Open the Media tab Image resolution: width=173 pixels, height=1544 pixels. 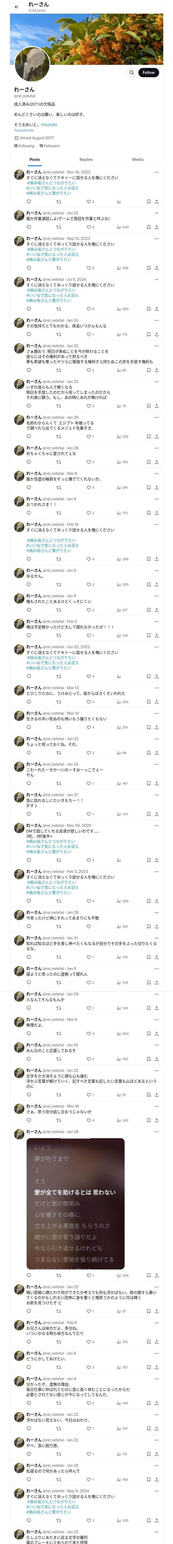tap(138, 160)
